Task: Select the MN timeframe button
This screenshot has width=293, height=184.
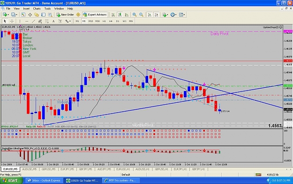Action: pos(131,21)
